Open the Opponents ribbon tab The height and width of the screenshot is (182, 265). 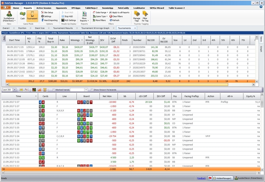61,8
